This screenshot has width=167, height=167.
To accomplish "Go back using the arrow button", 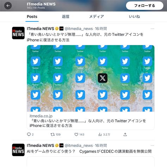I will click(x=8, y=6).
